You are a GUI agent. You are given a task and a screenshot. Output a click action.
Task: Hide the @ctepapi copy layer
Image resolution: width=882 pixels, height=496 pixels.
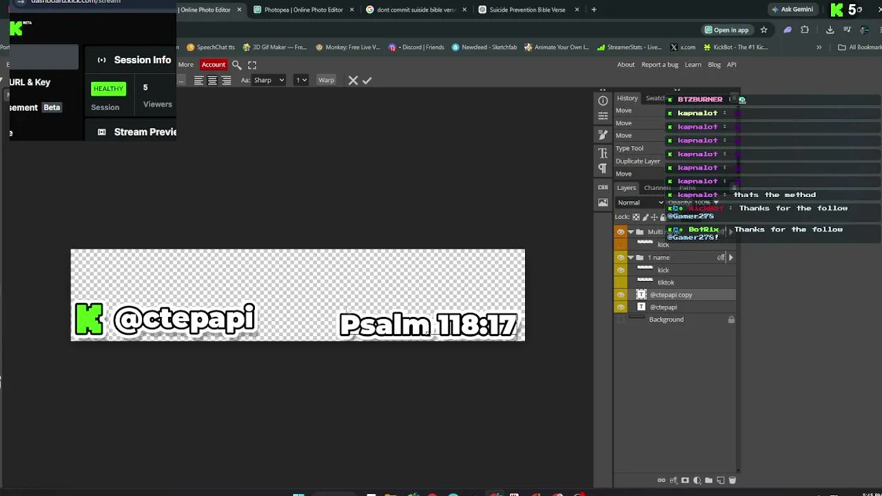coord(621,295)
